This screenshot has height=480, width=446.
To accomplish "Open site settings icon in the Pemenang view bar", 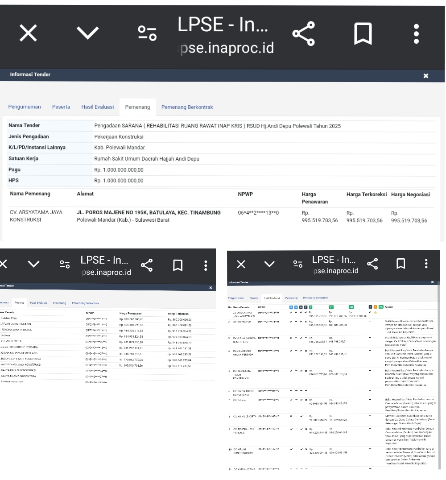I will (x=147, y=34).
